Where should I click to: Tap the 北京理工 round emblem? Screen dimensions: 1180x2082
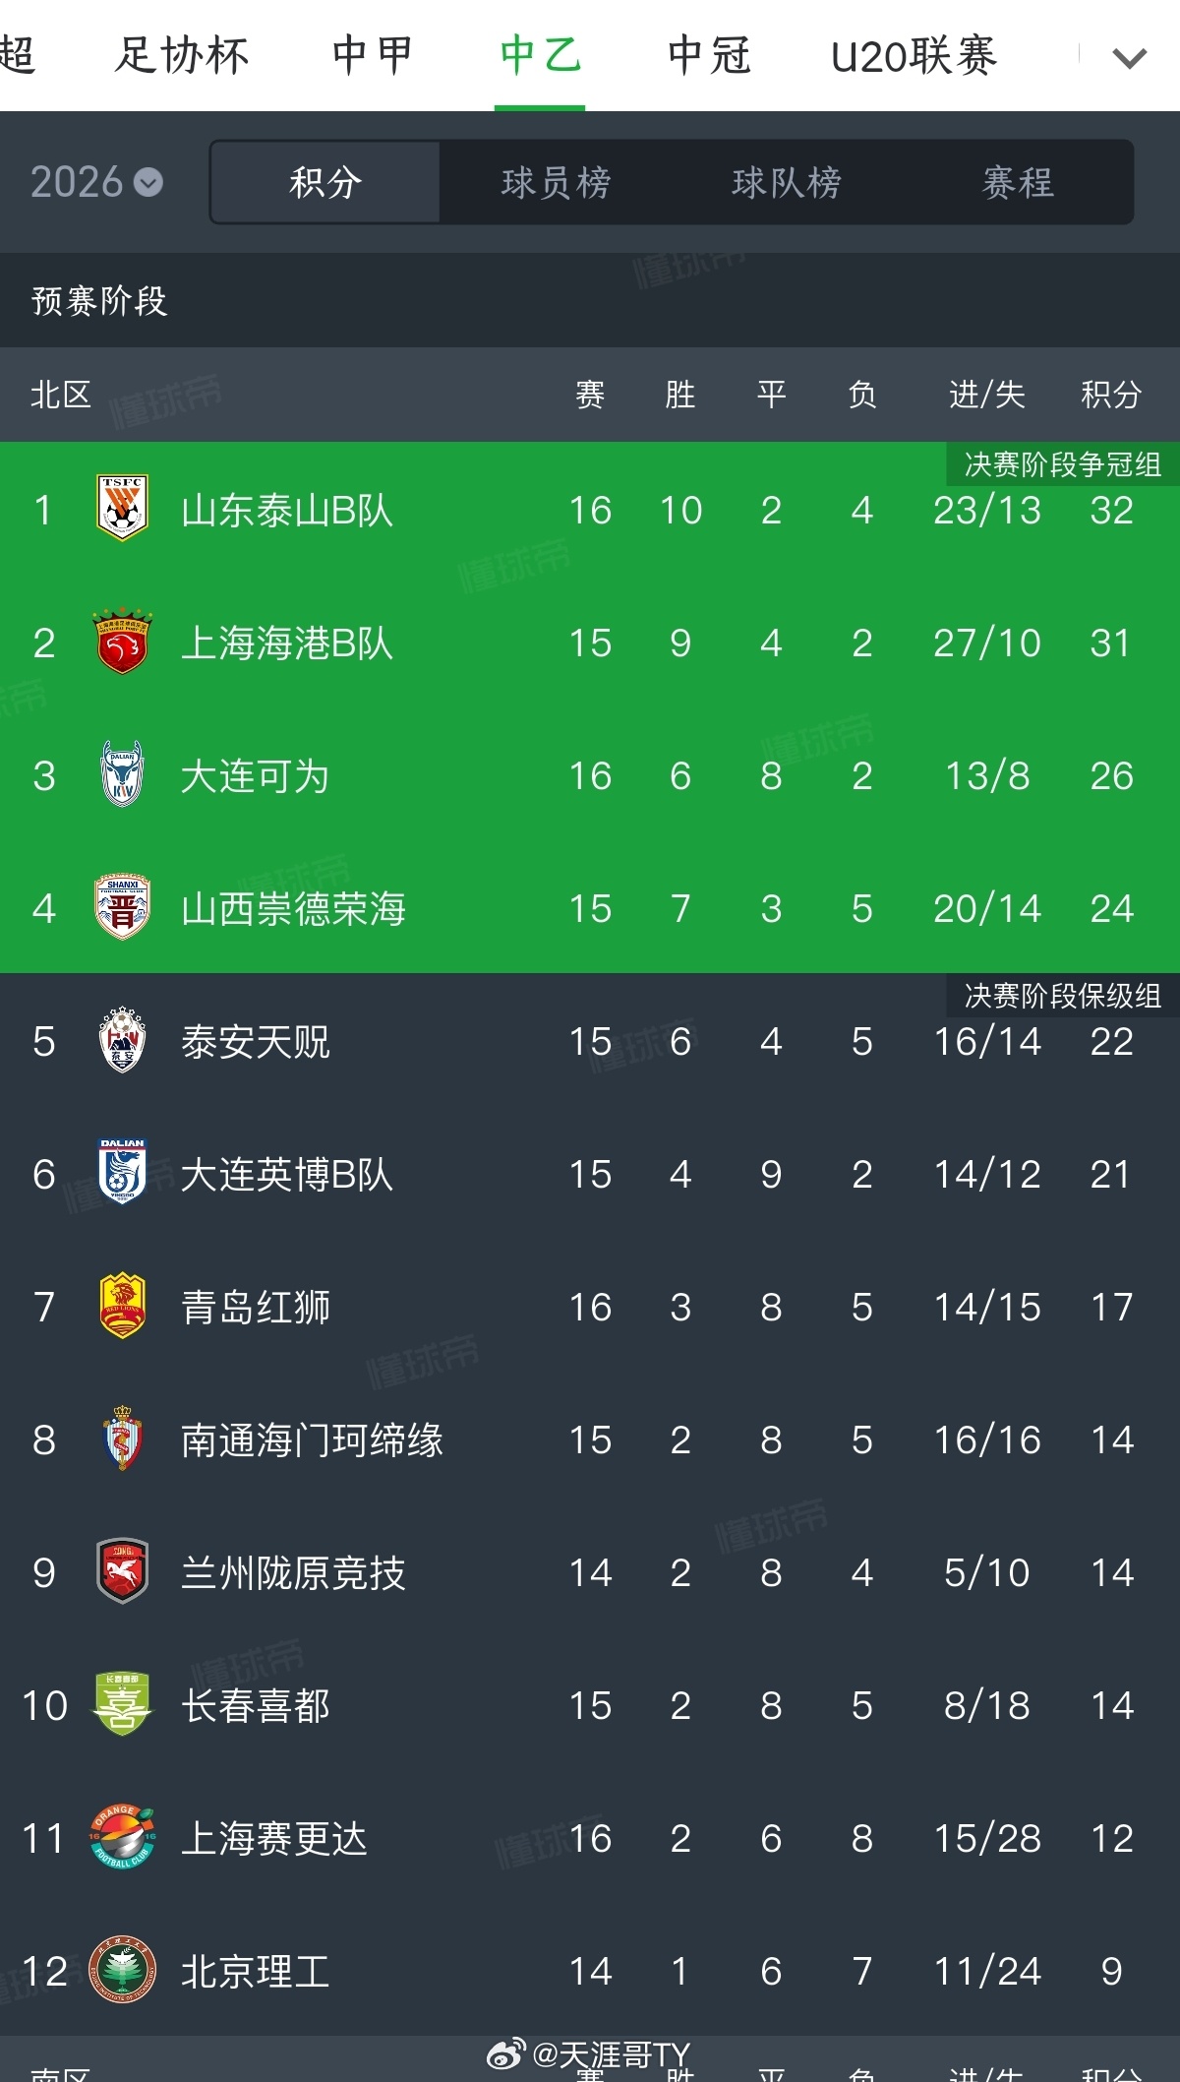click(122, 1970)
